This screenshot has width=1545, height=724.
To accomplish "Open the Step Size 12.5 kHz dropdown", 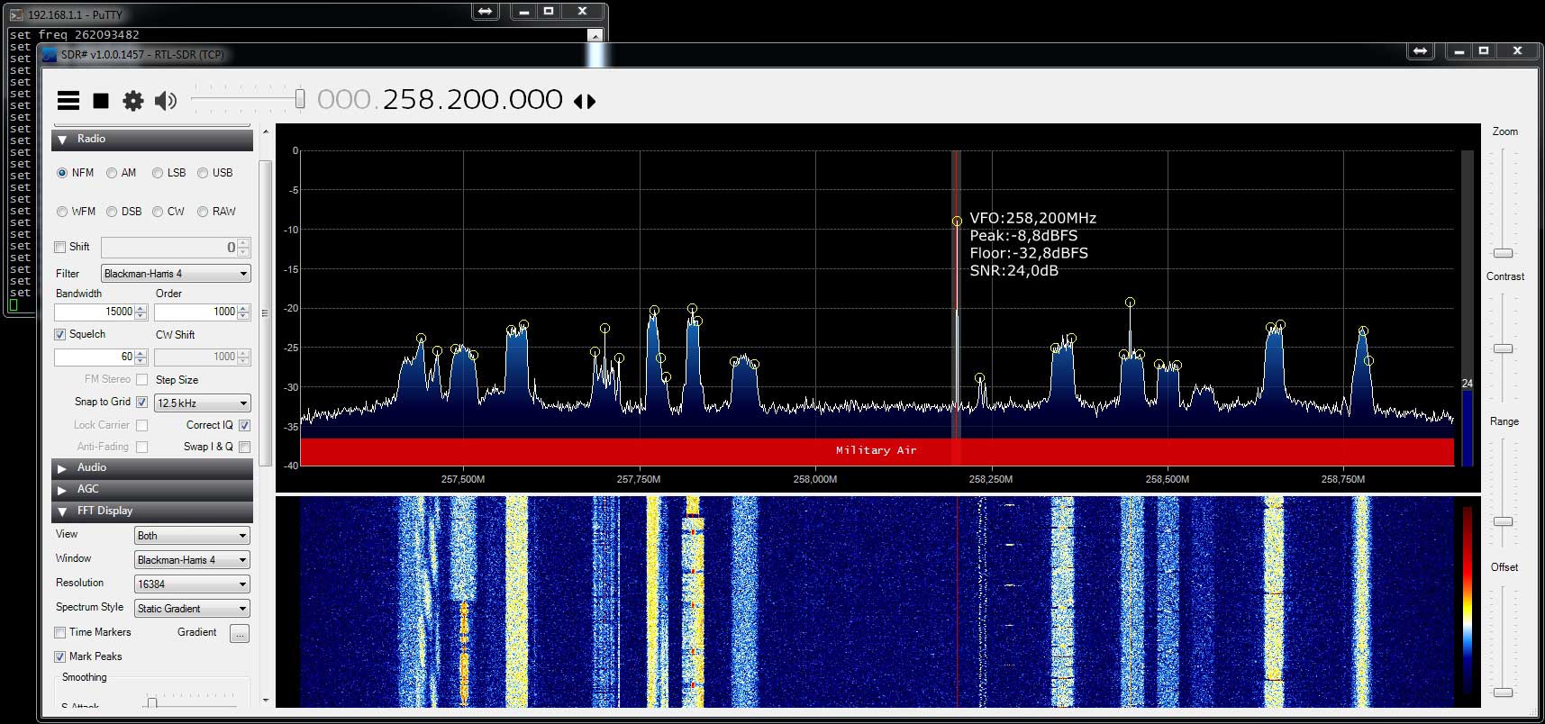I will pos(202,403).
